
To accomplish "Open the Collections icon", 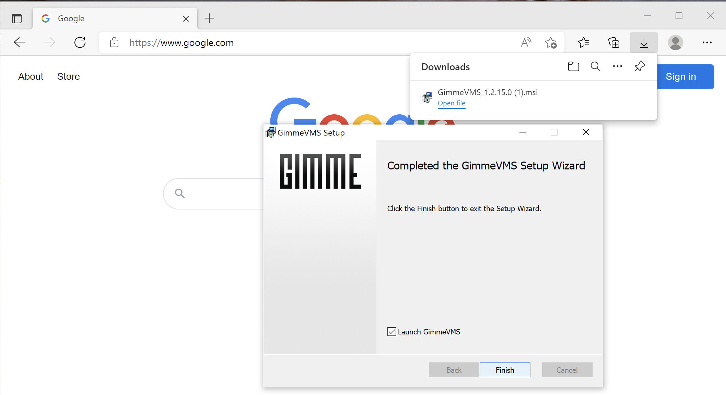I will pos(614,42).
